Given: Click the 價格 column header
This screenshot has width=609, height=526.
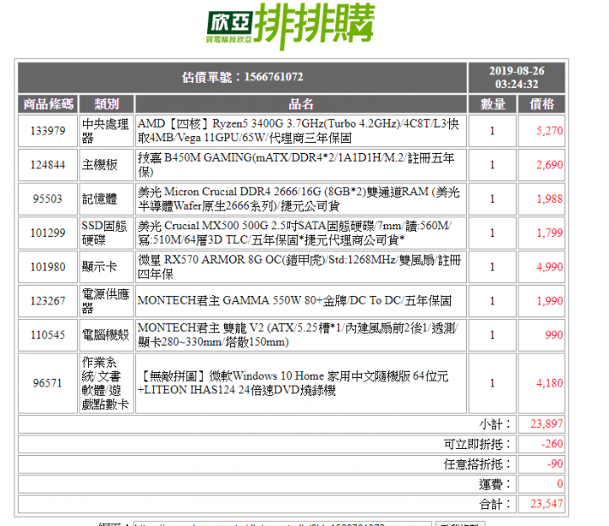Looking at the screenshot, I should (541, 104).
